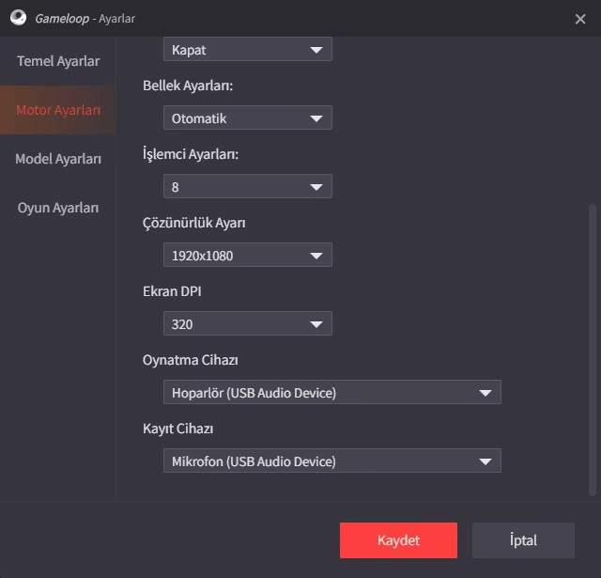
Task: Open the Kapat dropdown at the top
Action: (248, 49)
